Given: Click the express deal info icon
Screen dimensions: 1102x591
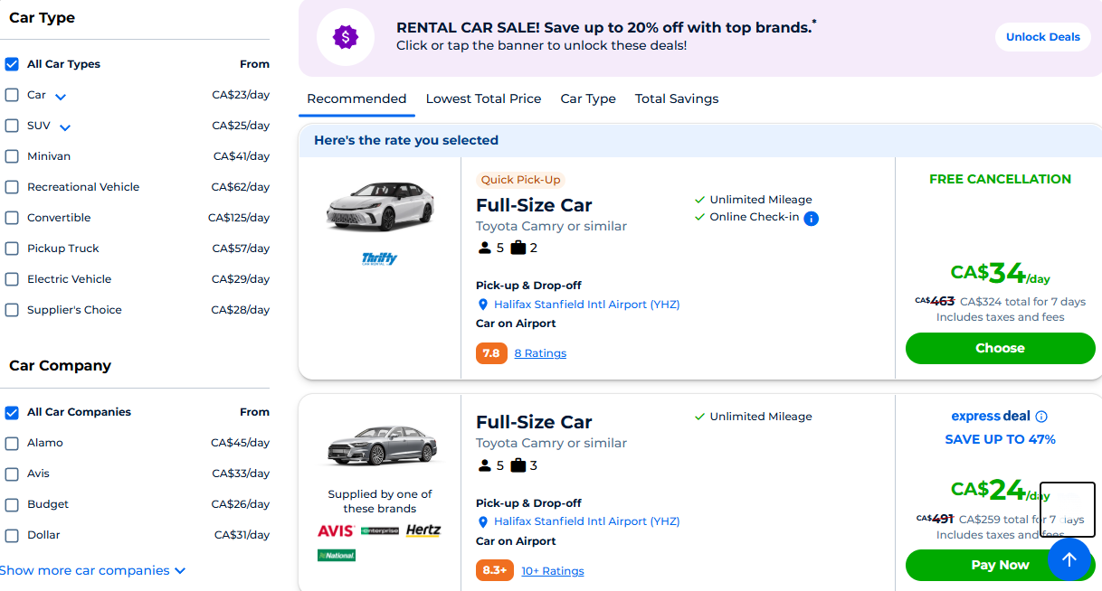Looking at the screenshot, I should click(1041, 417).
